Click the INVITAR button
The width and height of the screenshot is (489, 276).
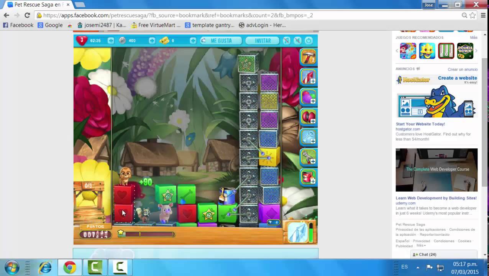(x=263, y=41)
